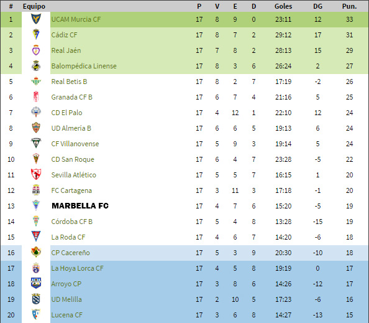The height and width of the screenshot is (323, 369).
Task: Click the CP Cacereño crest icon
Action: pos(36,252)
